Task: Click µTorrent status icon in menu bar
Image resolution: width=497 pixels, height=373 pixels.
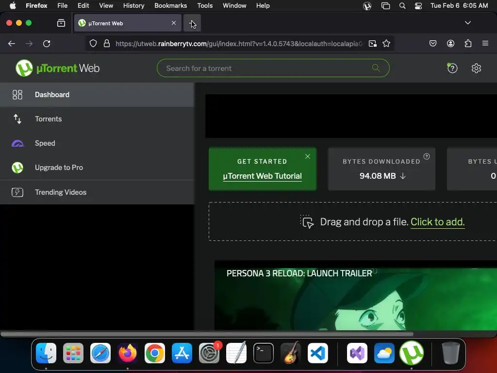Action: tap(367, 6)
